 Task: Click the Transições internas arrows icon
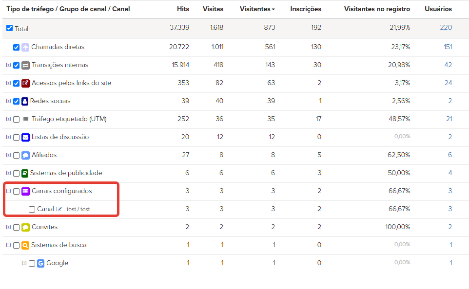[26, 65]
